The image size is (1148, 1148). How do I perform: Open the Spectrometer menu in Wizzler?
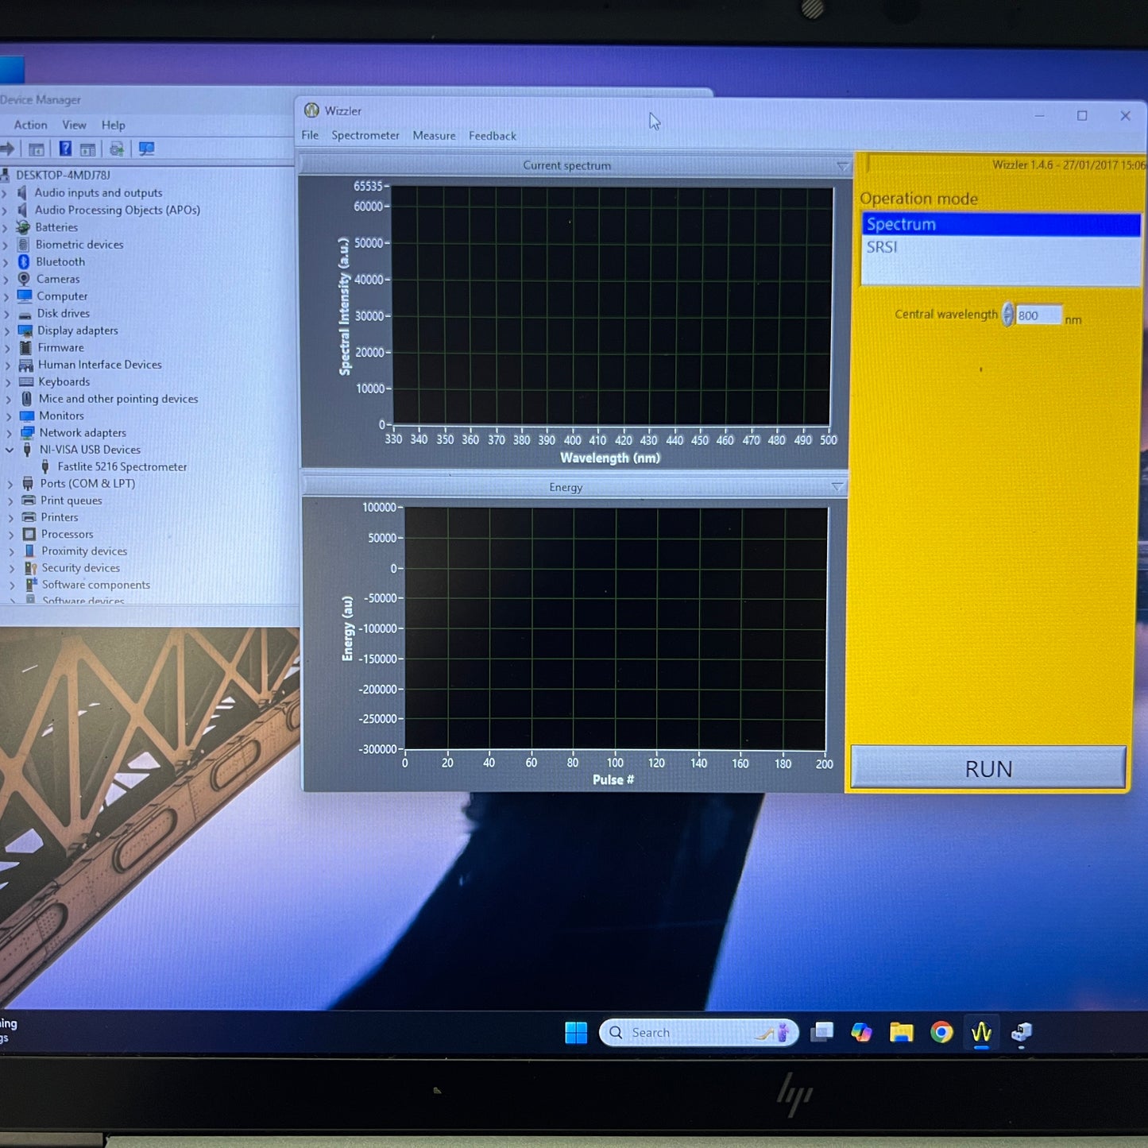(x=365, y=135)
